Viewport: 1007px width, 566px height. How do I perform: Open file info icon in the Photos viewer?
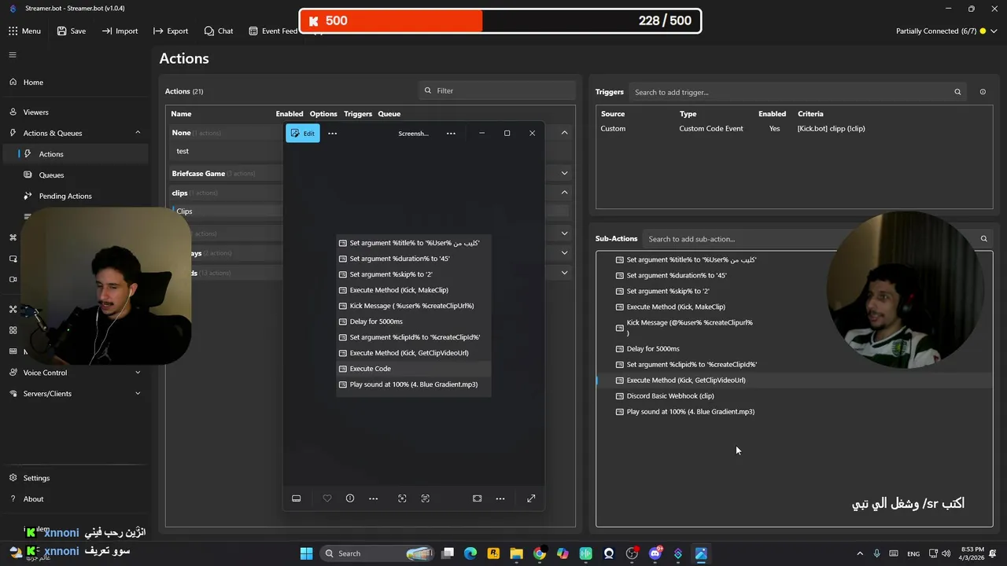(350, 498)
